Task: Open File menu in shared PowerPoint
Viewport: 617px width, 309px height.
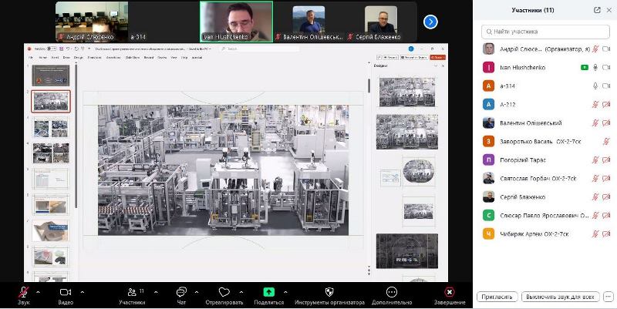Action: [31, 57]
